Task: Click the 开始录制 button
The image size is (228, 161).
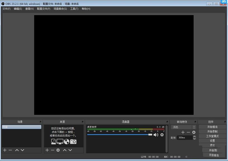Action: point(212,131)
